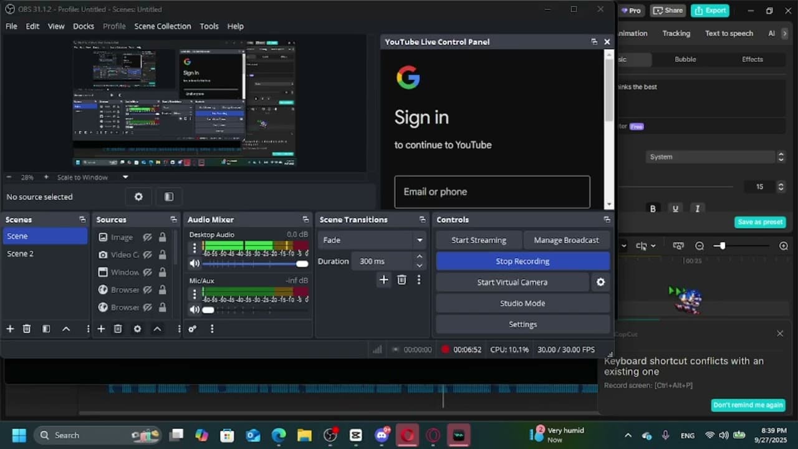This screenshot has width=798, height=449.
Task: Enable Studio Mode
Action: click(x=522, y=303)
